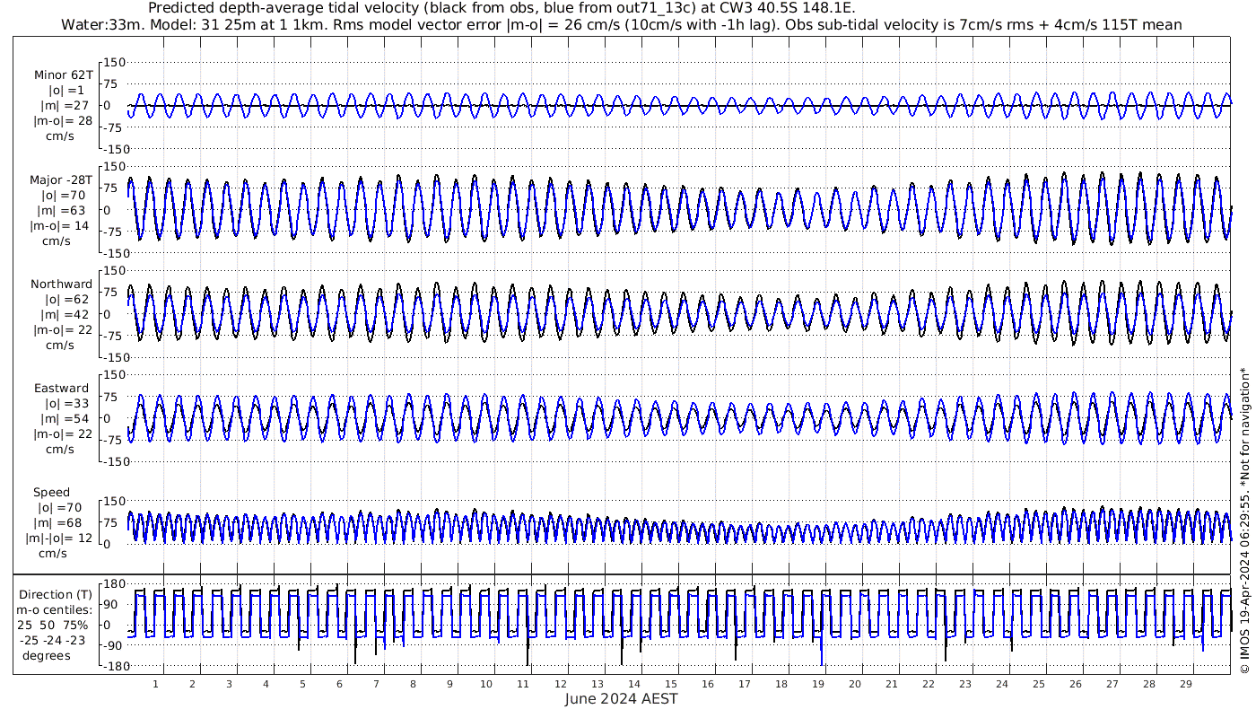This screenshot has width=1256, height=718.
Task: Click date label '27' on the x-axis
Action: 1112,684
